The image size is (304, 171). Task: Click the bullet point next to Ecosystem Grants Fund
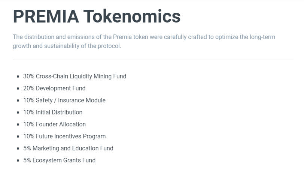pyautogui.click(x=18, y=160)
